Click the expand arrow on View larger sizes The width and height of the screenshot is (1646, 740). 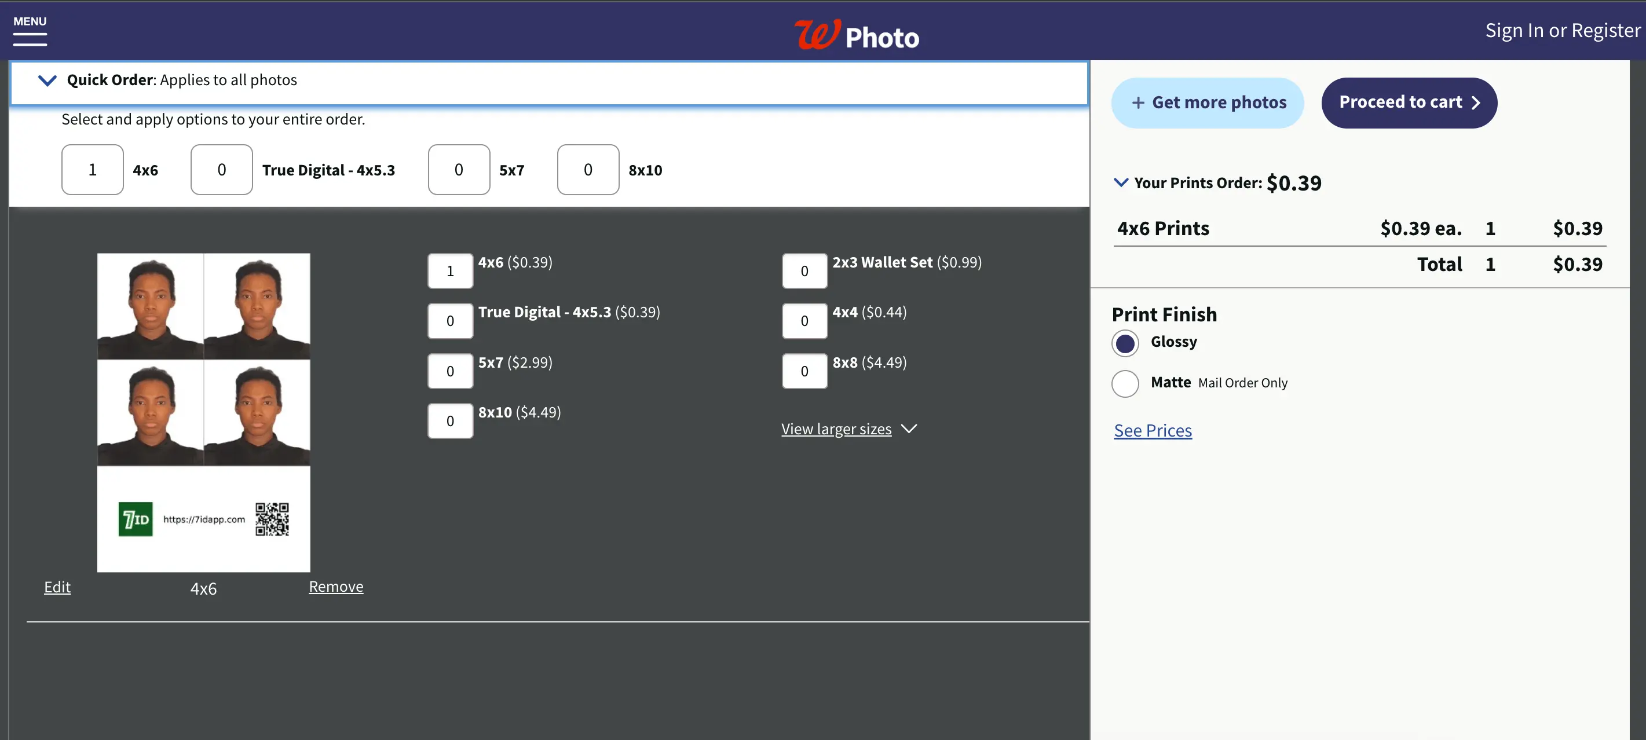pyautogui.click(x=911, y=428)
